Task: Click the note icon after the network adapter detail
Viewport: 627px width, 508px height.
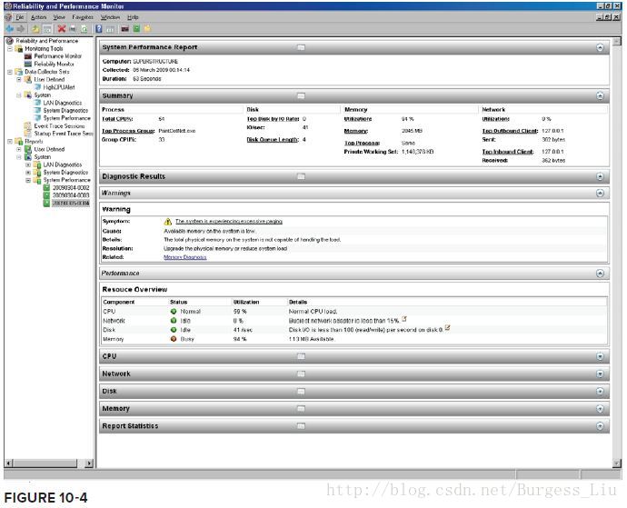Action: point(404,319)
